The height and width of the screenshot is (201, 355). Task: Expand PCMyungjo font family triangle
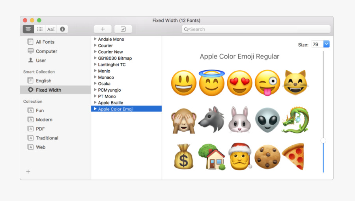(95, 90)
